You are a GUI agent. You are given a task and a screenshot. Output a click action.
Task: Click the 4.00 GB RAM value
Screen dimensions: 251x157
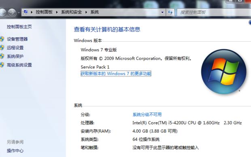155,131
